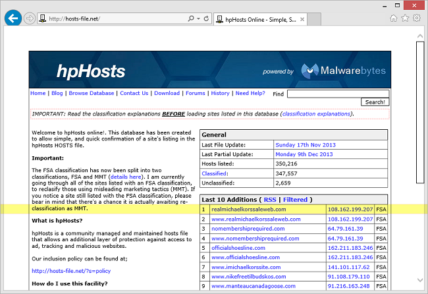The width and height of the screenshot is (428, 294).
Task: Click IP 64.79.161.39 in row 3
Action: click(x=345, y=229)
